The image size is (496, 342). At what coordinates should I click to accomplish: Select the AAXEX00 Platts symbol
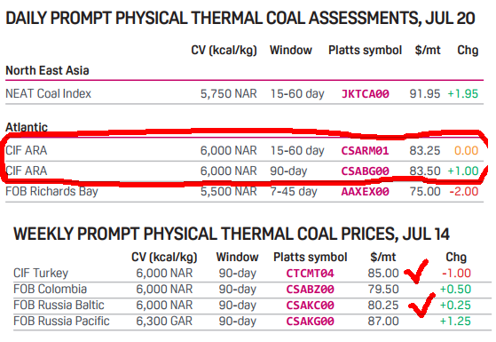click(x=365, y=192)
